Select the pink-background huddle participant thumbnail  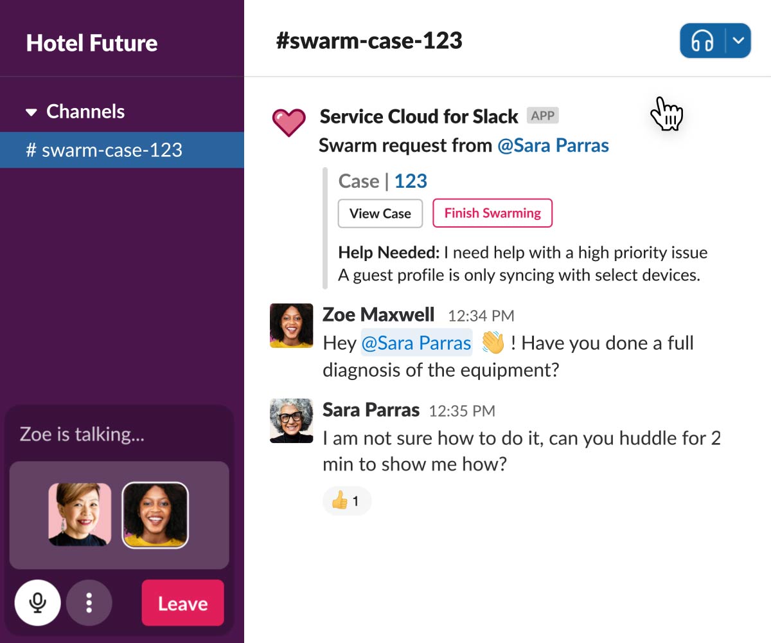click(80, 515)
